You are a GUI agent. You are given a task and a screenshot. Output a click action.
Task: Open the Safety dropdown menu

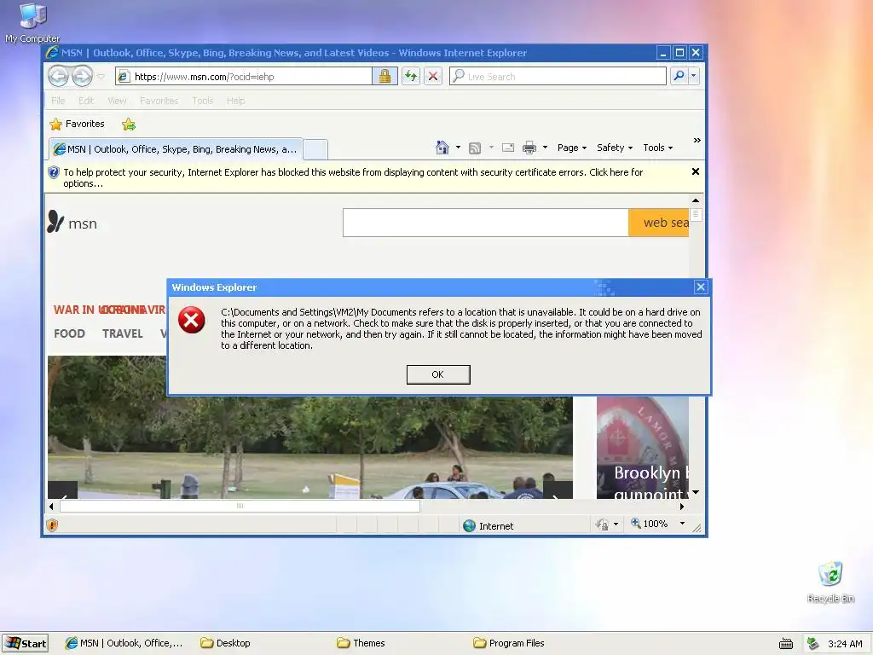pyautogui.click(x=615, y=148)
